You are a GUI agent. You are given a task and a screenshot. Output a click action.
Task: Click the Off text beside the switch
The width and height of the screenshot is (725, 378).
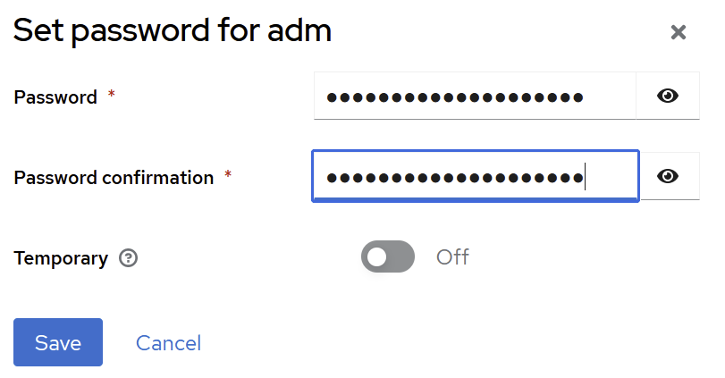pyautogui.click(x=452, y=257)
